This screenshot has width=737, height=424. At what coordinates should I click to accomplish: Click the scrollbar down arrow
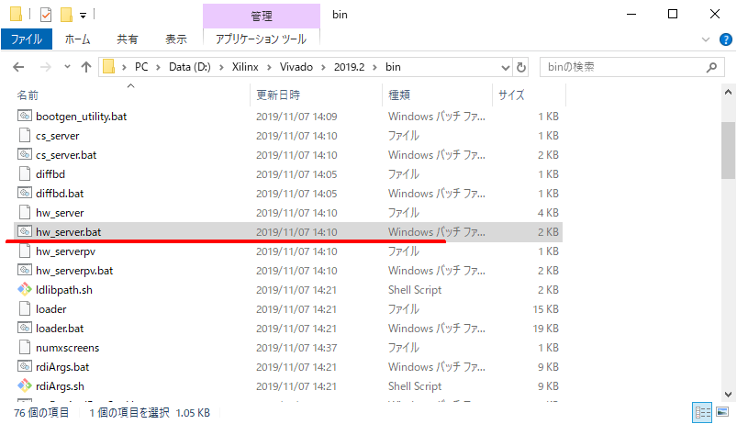pyautogui.click(x=728, y=395)
